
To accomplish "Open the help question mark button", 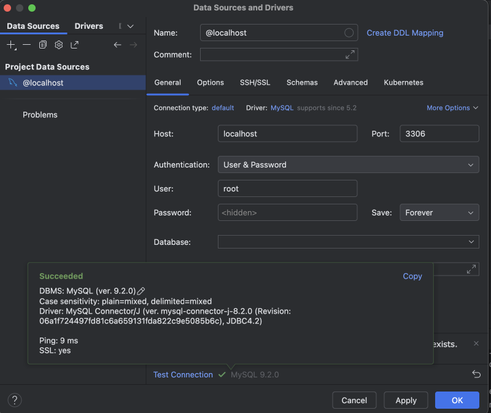I will [x=14, y=400].
